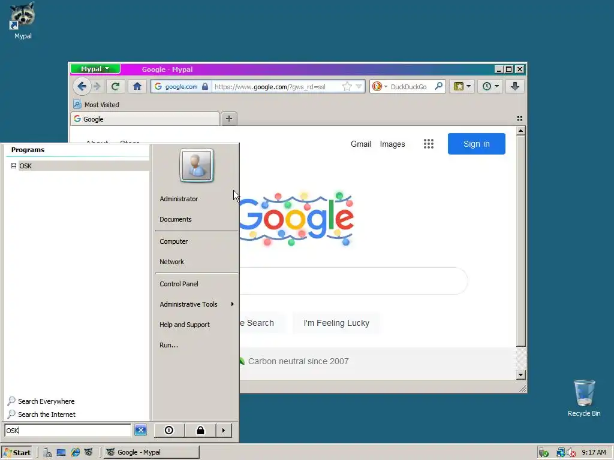Launch Mypal from quick launch
This screenshot has height=460, width=614.
89,452
